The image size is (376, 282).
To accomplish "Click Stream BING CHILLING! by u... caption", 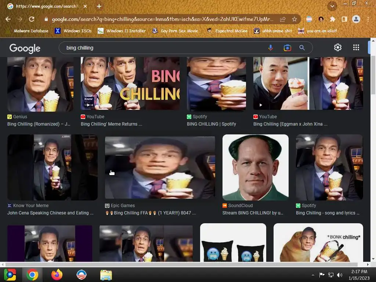I will click(253, 213).
